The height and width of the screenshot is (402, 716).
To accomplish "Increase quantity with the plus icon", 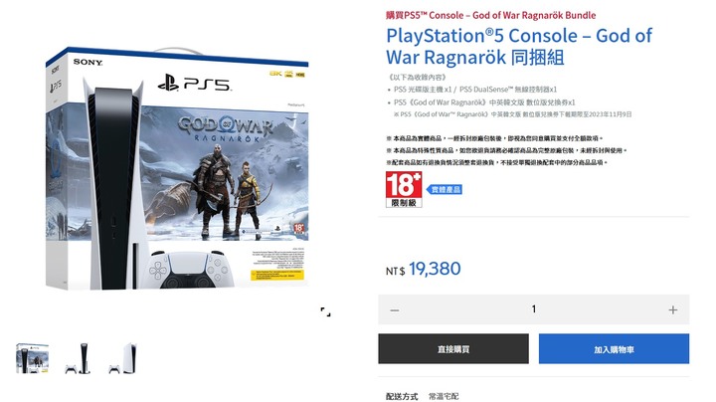I will [x=672, y=310].
